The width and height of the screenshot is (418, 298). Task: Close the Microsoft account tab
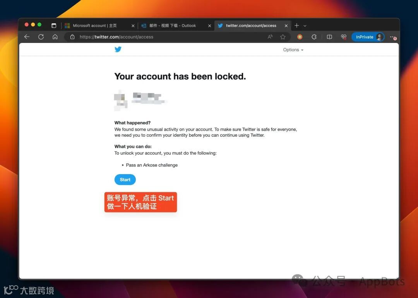point(133,26)
